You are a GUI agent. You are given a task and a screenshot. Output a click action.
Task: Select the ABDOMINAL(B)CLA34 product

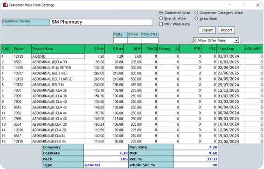point(58,136)
